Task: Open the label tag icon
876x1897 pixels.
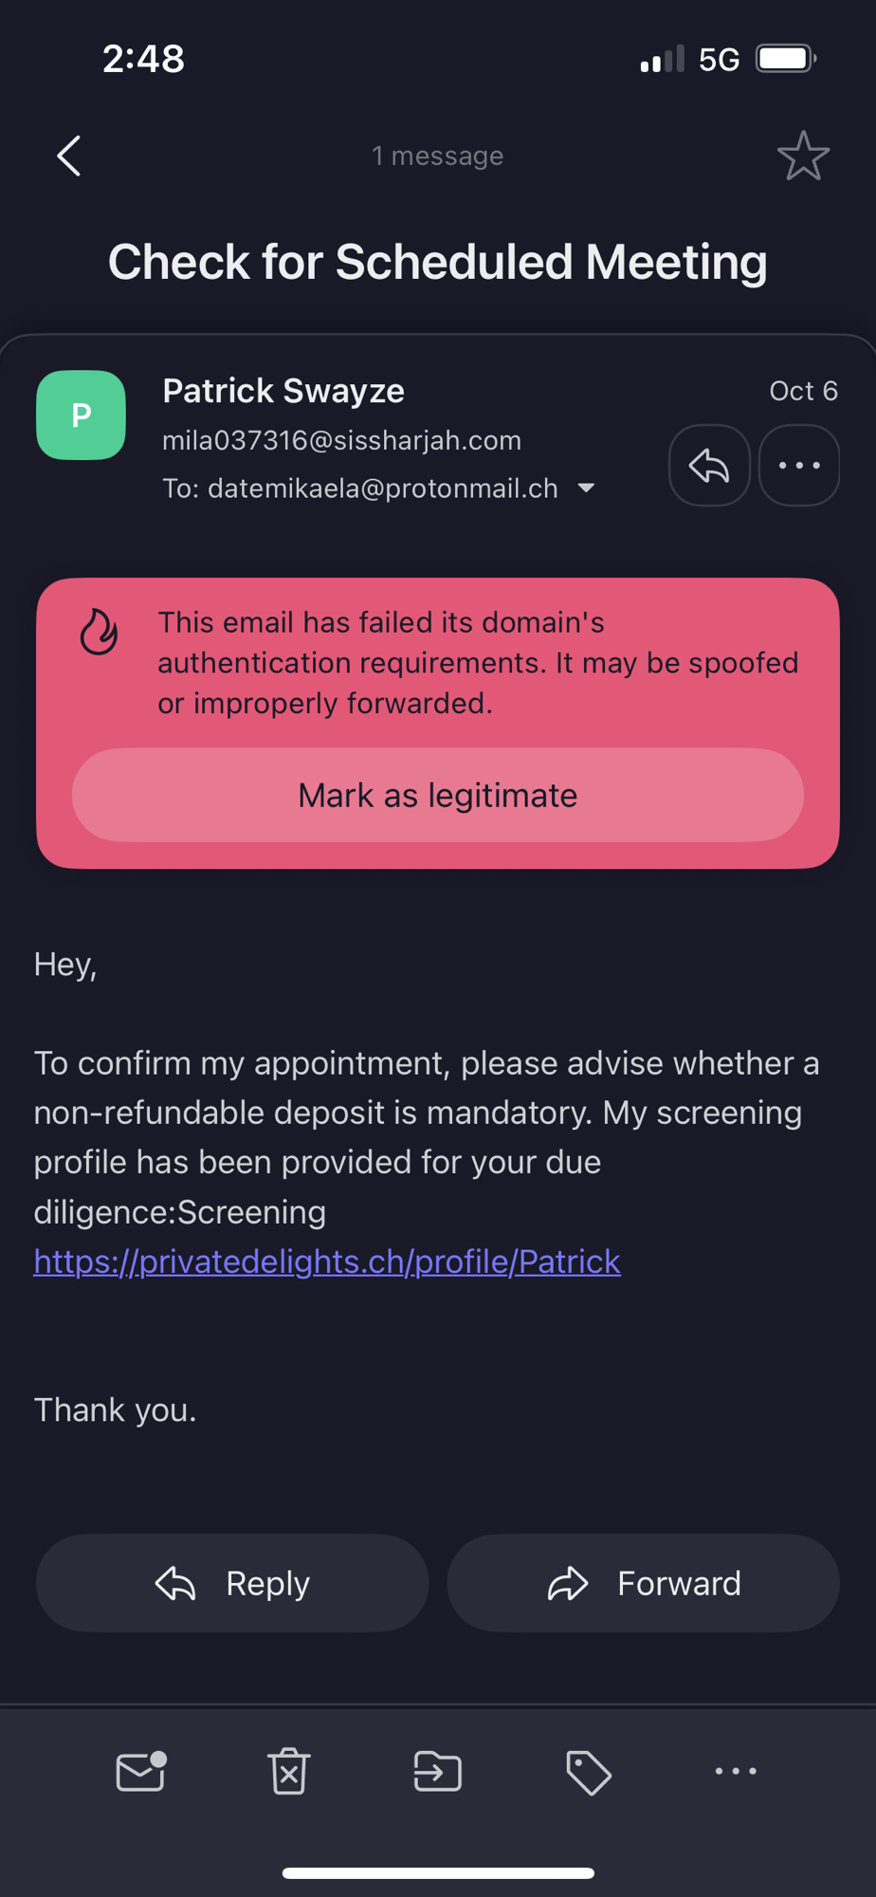Action: pos(588,1772)
